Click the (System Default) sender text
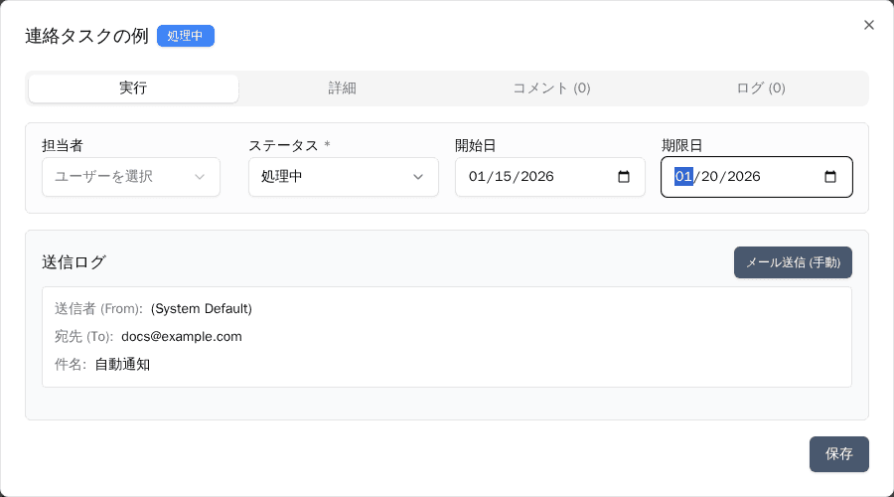The width and height of the screenshot is (894, 497). point(202,309)
